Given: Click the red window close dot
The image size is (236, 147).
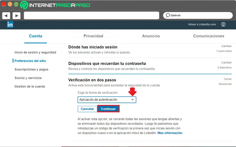Looking at the screenshot, I should 4,4.
